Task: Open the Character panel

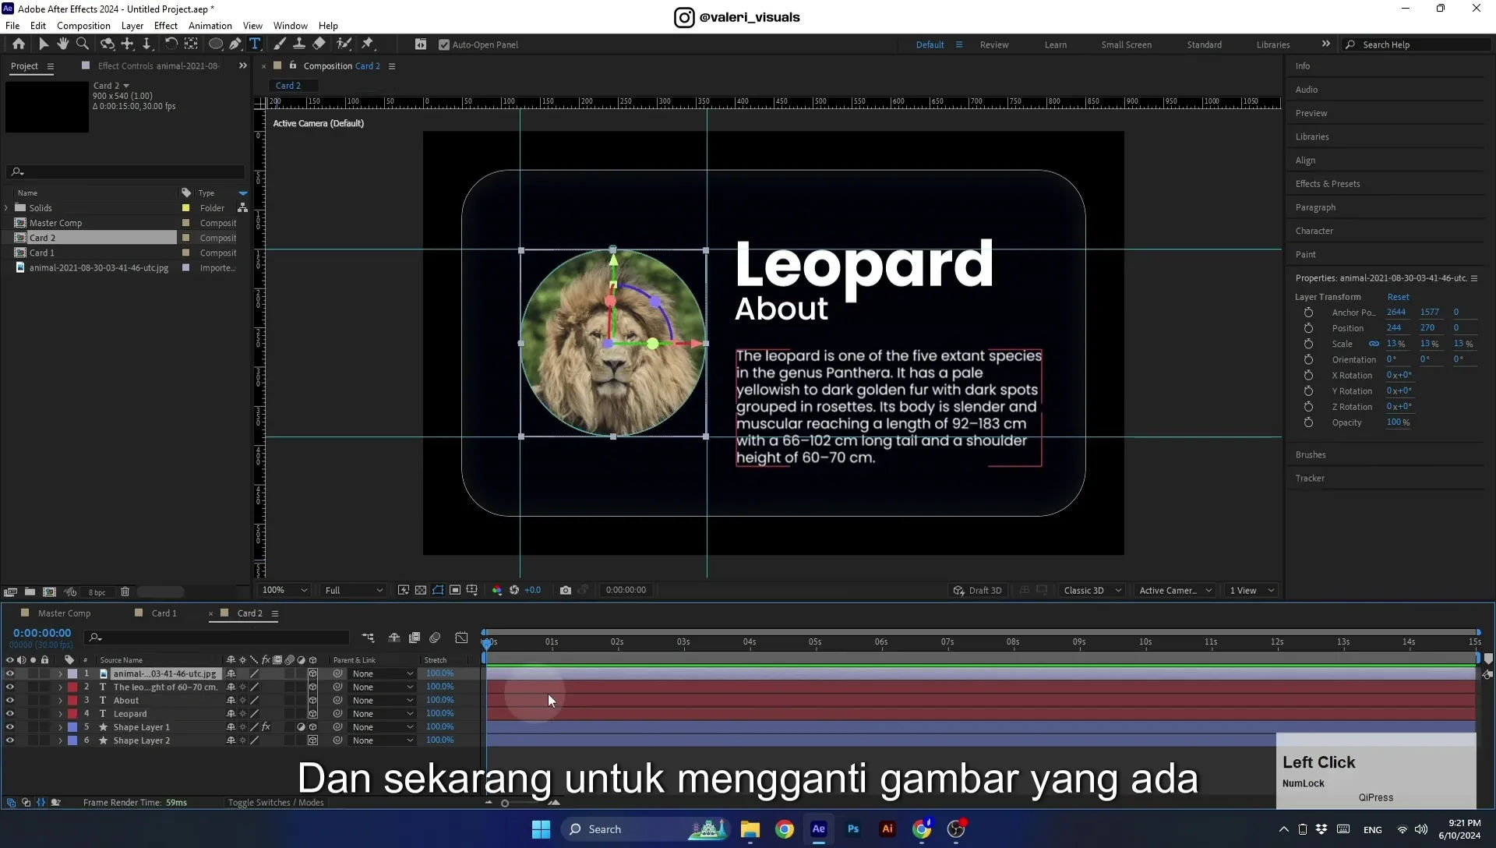Action: pos(1314,231)
